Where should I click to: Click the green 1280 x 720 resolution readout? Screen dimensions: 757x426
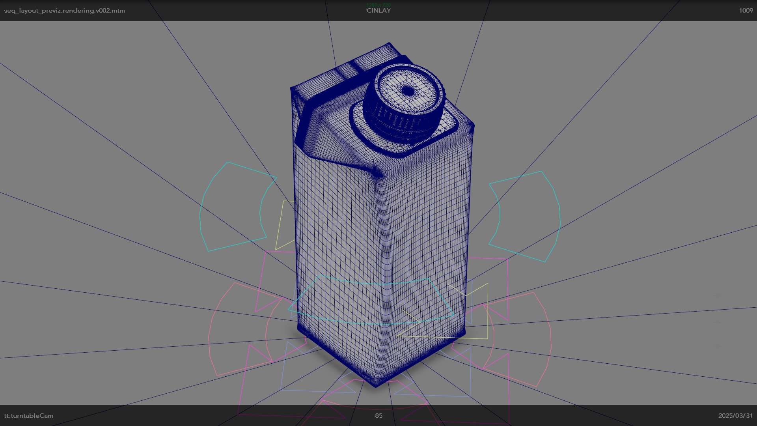pyautogui.click(x=378, y=5)
